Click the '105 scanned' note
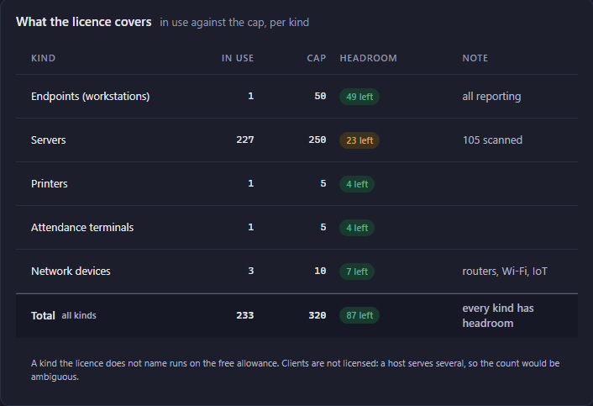 (x=492, y=140)
